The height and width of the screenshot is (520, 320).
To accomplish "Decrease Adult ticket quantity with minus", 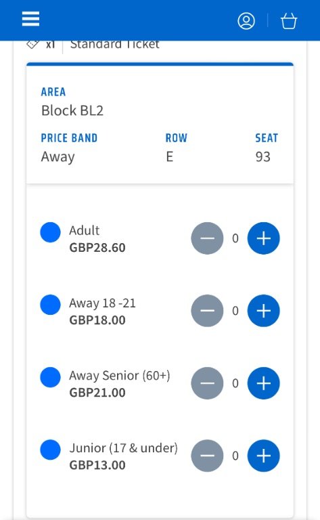I will tap(207, 238).
